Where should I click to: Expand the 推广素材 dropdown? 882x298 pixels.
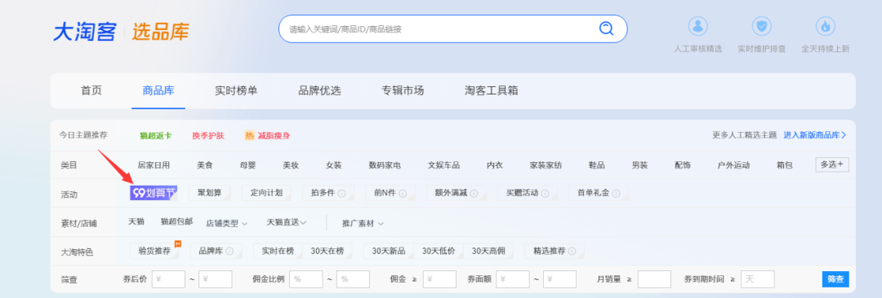point(363,223)
